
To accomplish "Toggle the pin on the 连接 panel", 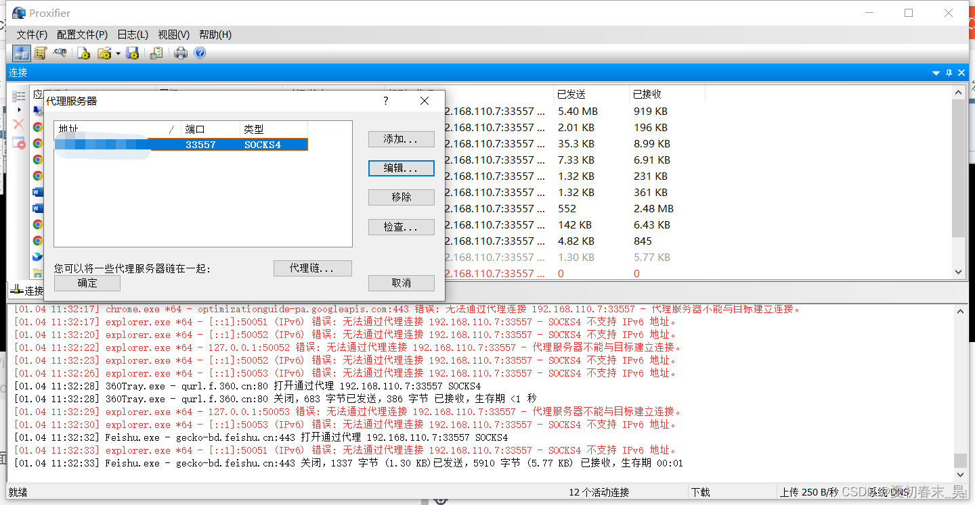I will pos(949,73).
